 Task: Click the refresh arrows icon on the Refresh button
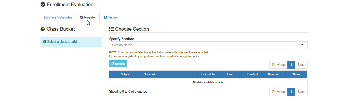(113, 64)
